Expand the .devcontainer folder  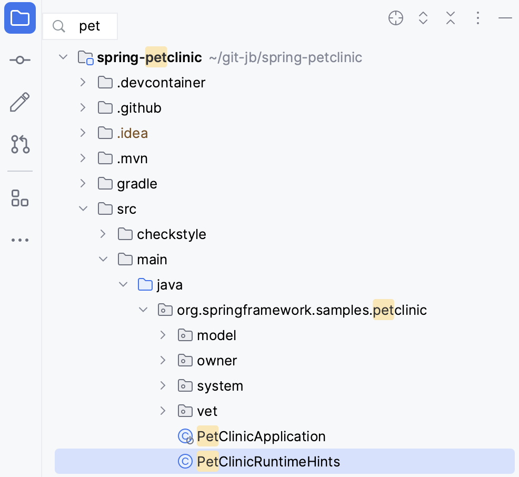click(83, 82)
